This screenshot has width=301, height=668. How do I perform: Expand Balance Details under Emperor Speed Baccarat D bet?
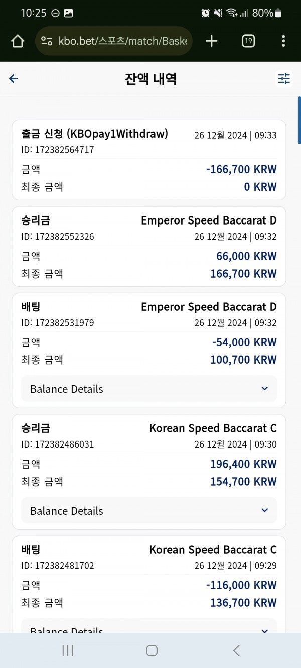(149, 389)
